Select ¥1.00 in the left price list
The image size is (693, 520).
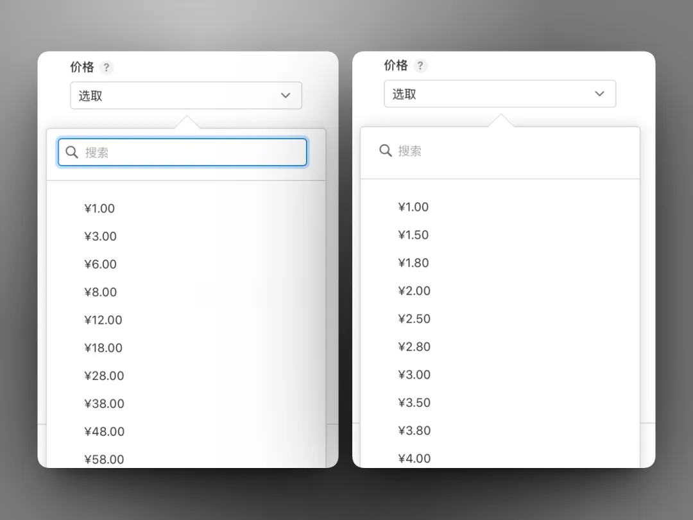[99, 208]
